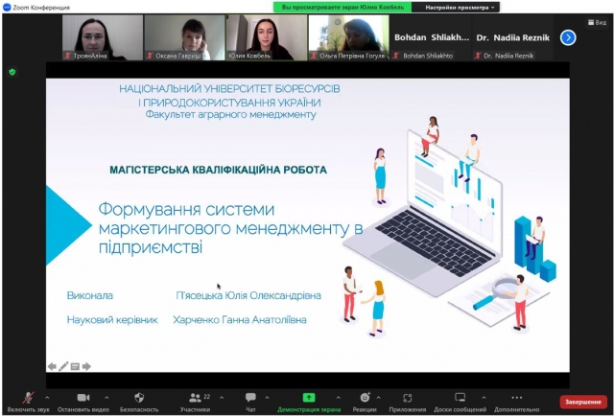The width and height of the screenshot is (614, 416).
Task: Expand the arrow beside Доски сообщений
Action: click(x=484, y=398)
